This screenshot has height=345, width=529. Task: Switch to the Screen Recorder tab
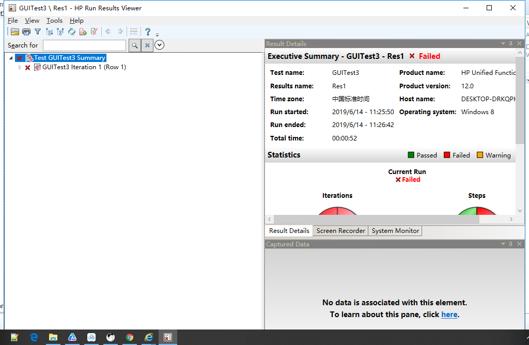click(x=341, y=231)
